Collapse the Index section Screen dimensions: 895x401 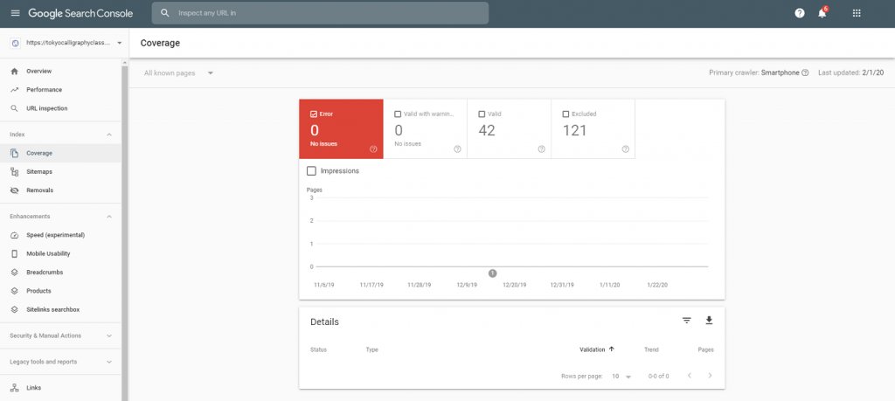tap(109, 135)
